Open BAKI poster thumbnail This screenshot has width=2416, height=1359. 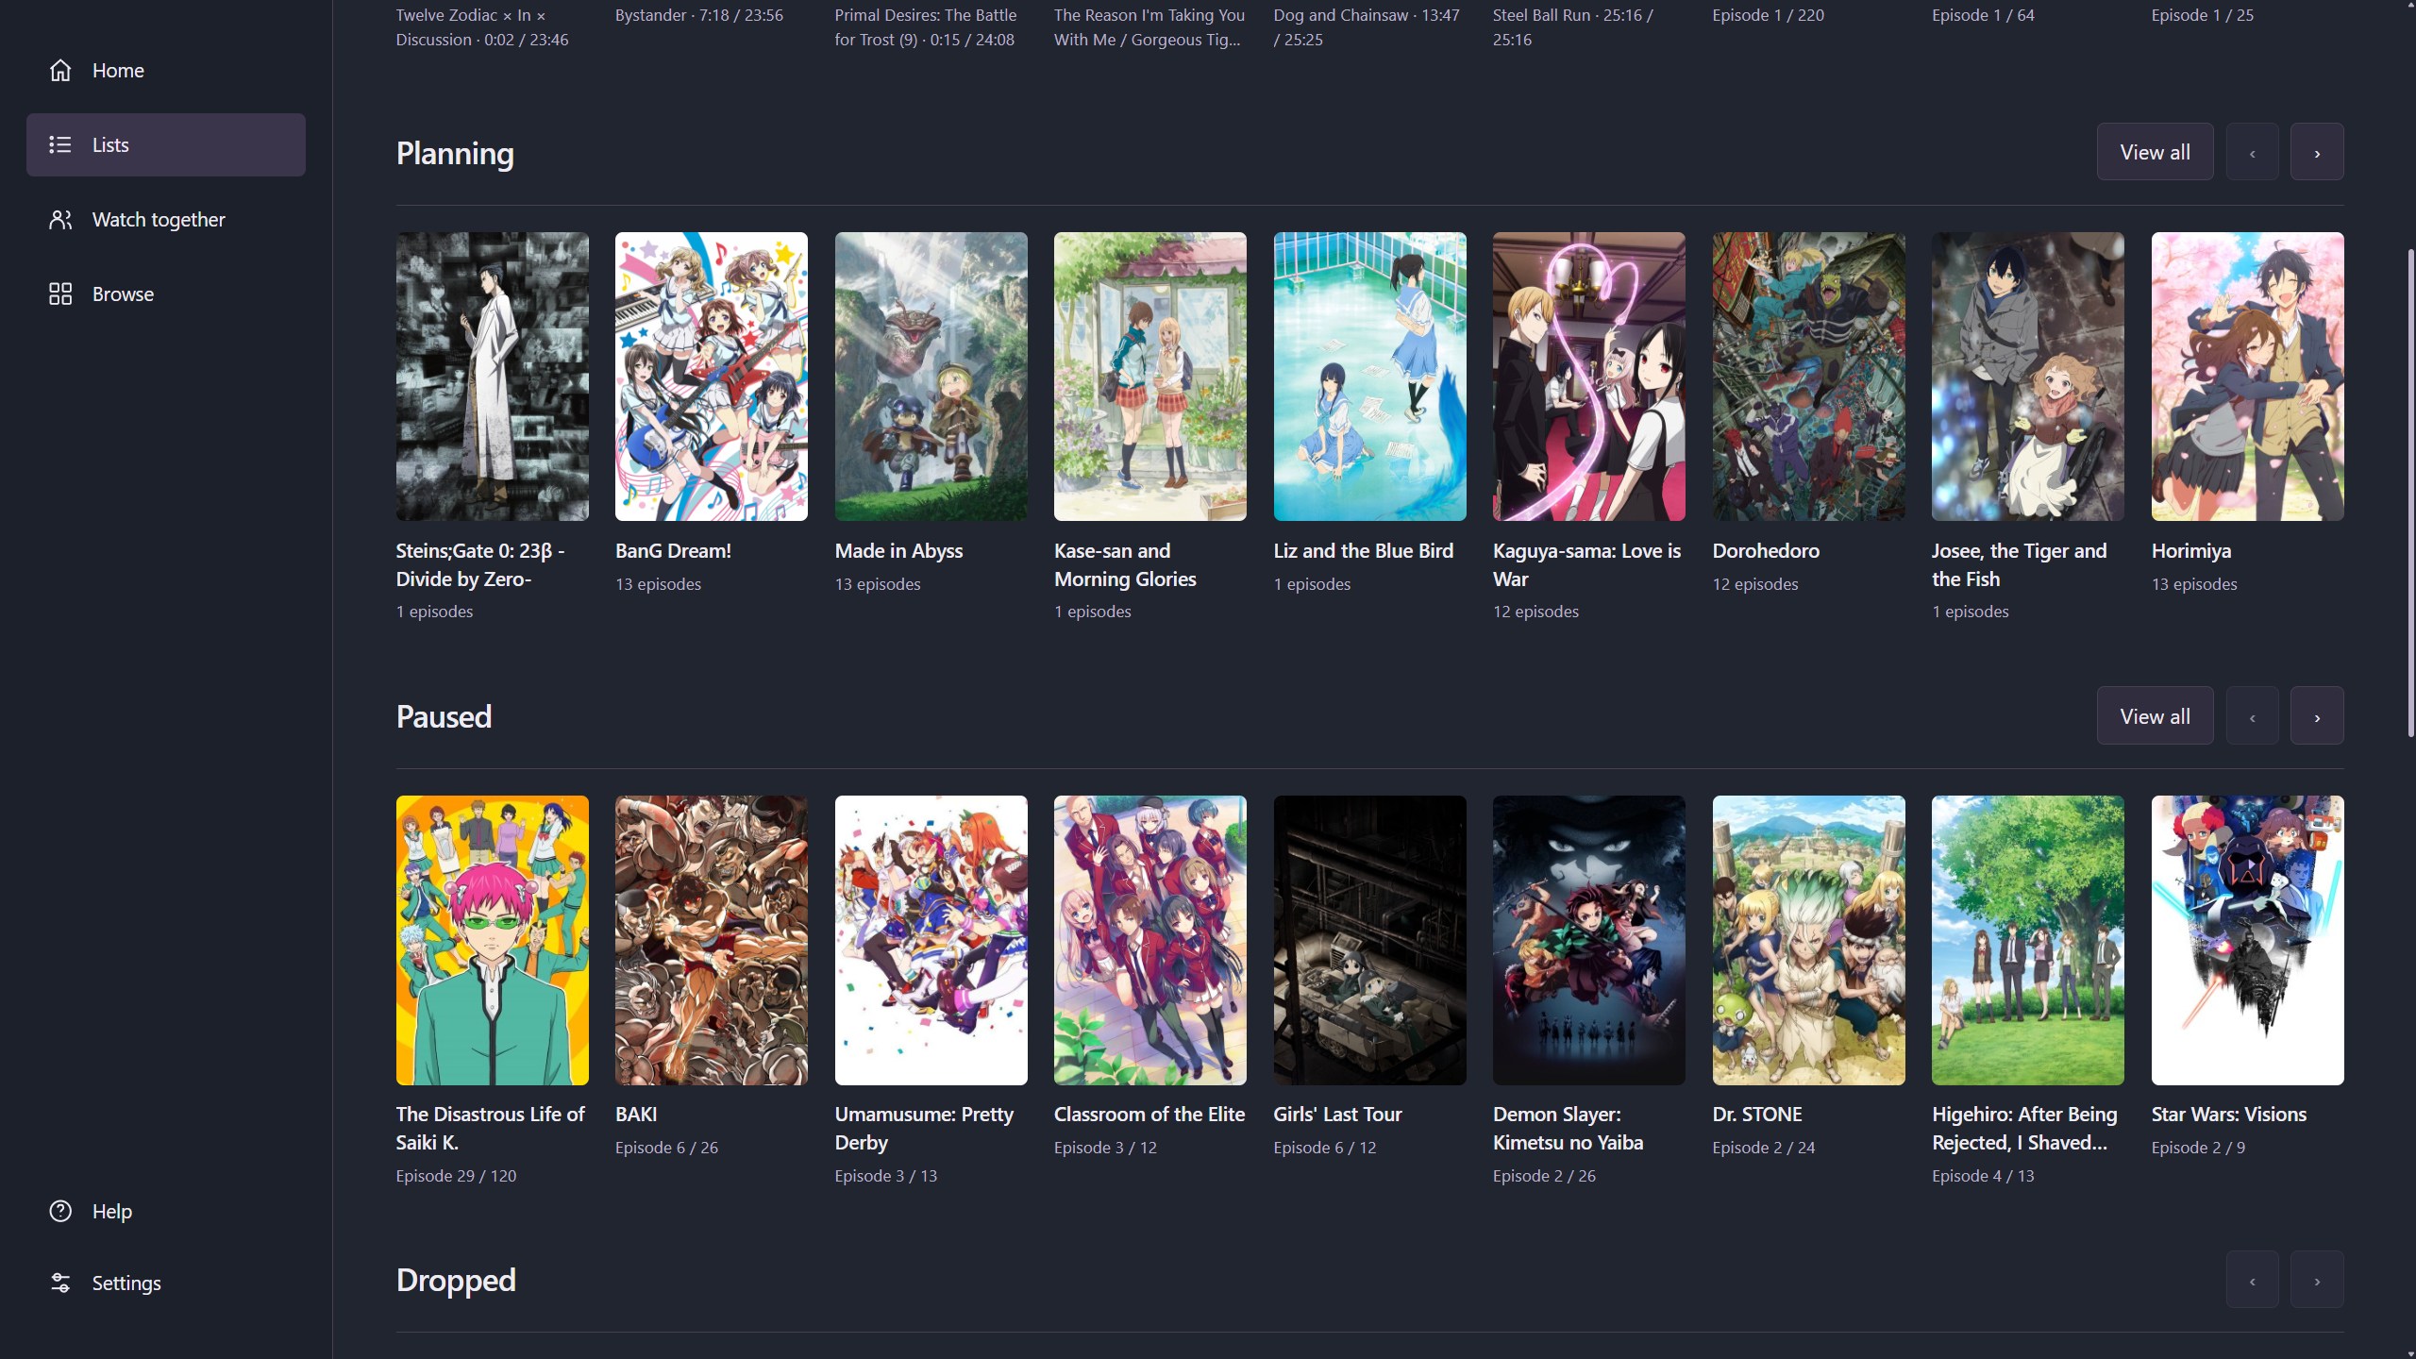712,940
